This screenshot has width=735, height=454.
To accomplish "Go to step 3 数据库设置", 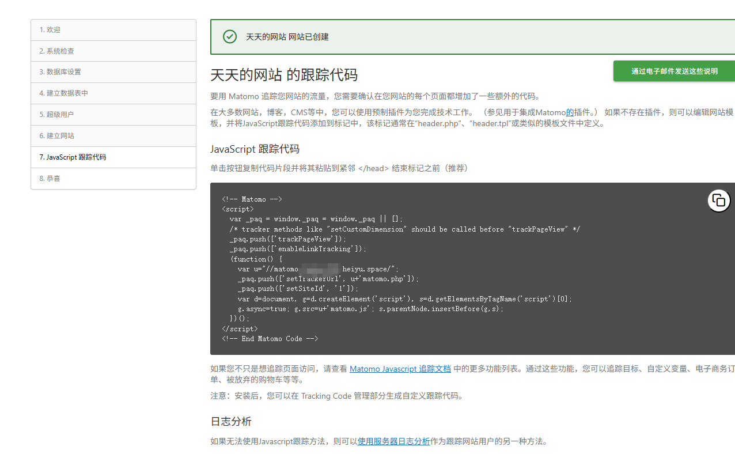I will tap(113, 72).
